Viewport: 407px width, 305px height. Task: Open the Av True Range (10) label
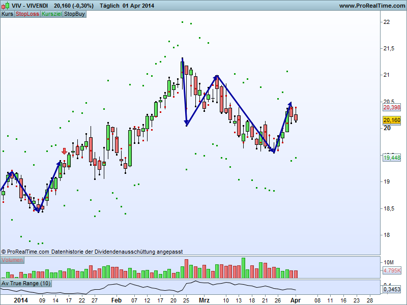[x=26, y=283]
